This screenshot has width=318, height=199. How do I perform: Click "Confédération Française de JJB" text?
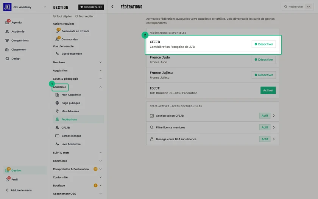click(172, 47)
